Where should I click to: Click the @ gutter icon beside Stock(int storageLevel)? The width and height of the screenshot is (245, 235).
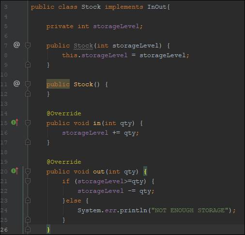16,45
